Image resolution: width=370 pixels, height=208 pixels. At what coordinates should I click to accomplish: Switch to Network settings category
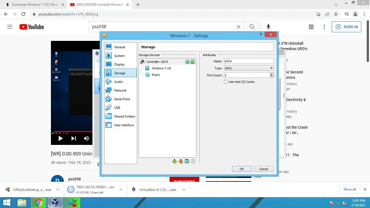coord(121,90)
